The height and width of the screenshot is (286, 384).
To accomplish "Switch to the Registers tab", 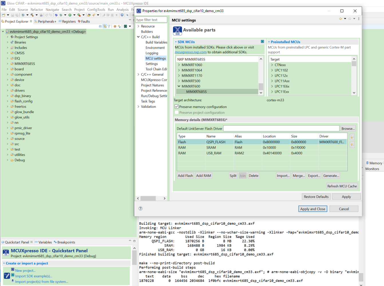I will pyautogui.click(x=69, y=21).
